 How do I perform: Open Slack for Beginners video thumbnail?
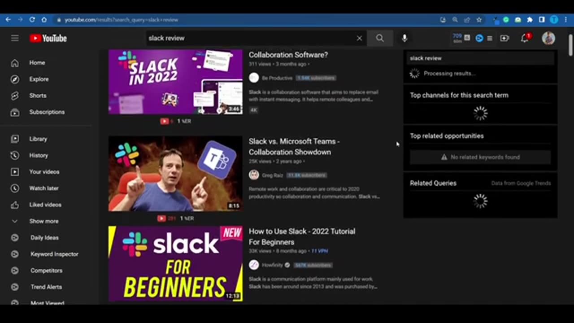(x=175, y=264)
